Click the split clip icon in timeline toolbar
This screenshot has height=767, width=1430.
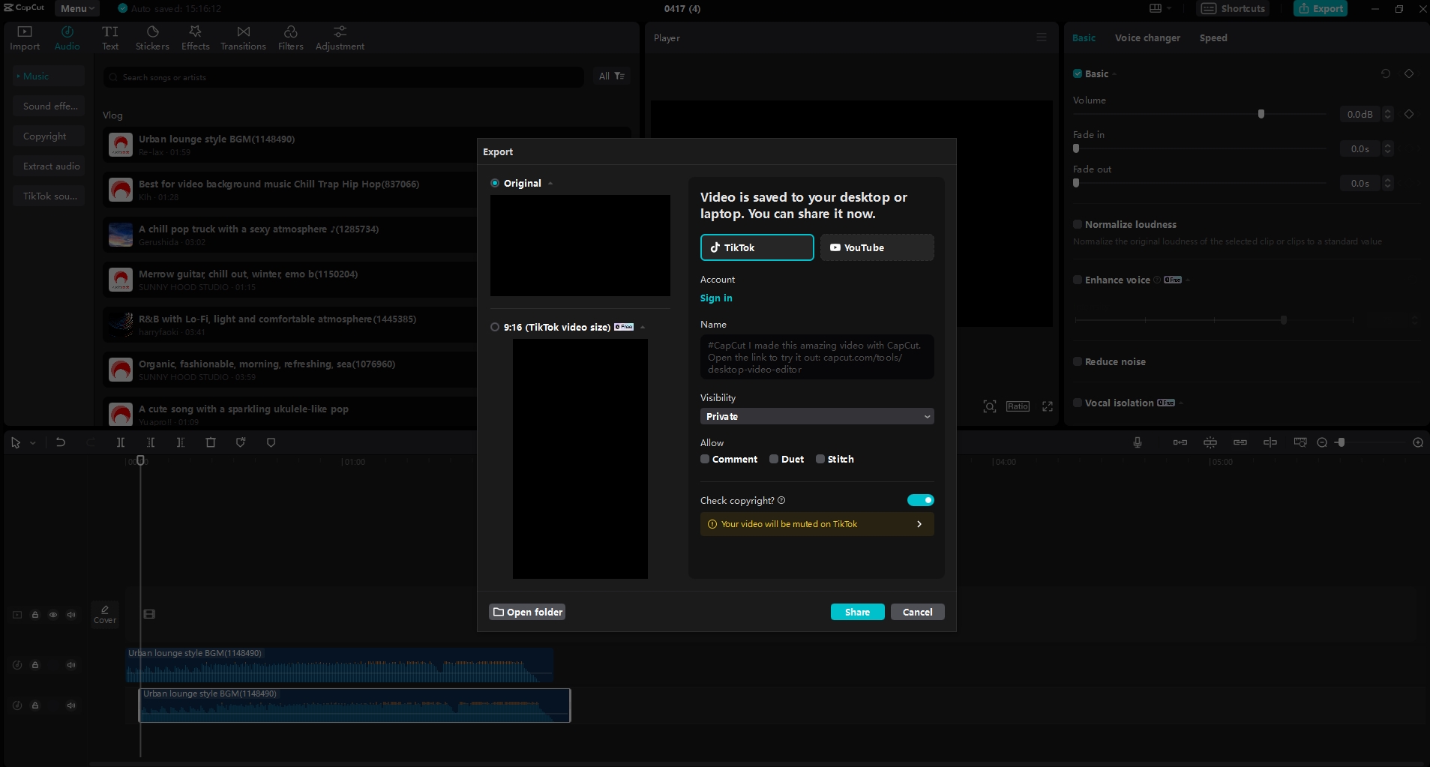pyautogui.click(x=121, y=442)
